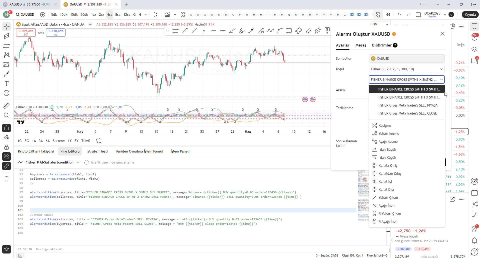Start bar replay with rewind icon

point(388,14)
